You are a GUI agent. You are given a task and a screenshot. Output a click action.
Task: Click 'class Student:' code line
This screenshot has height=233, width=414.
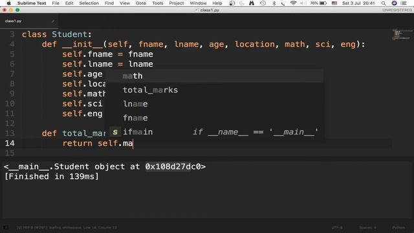click(x=57, y=34)
